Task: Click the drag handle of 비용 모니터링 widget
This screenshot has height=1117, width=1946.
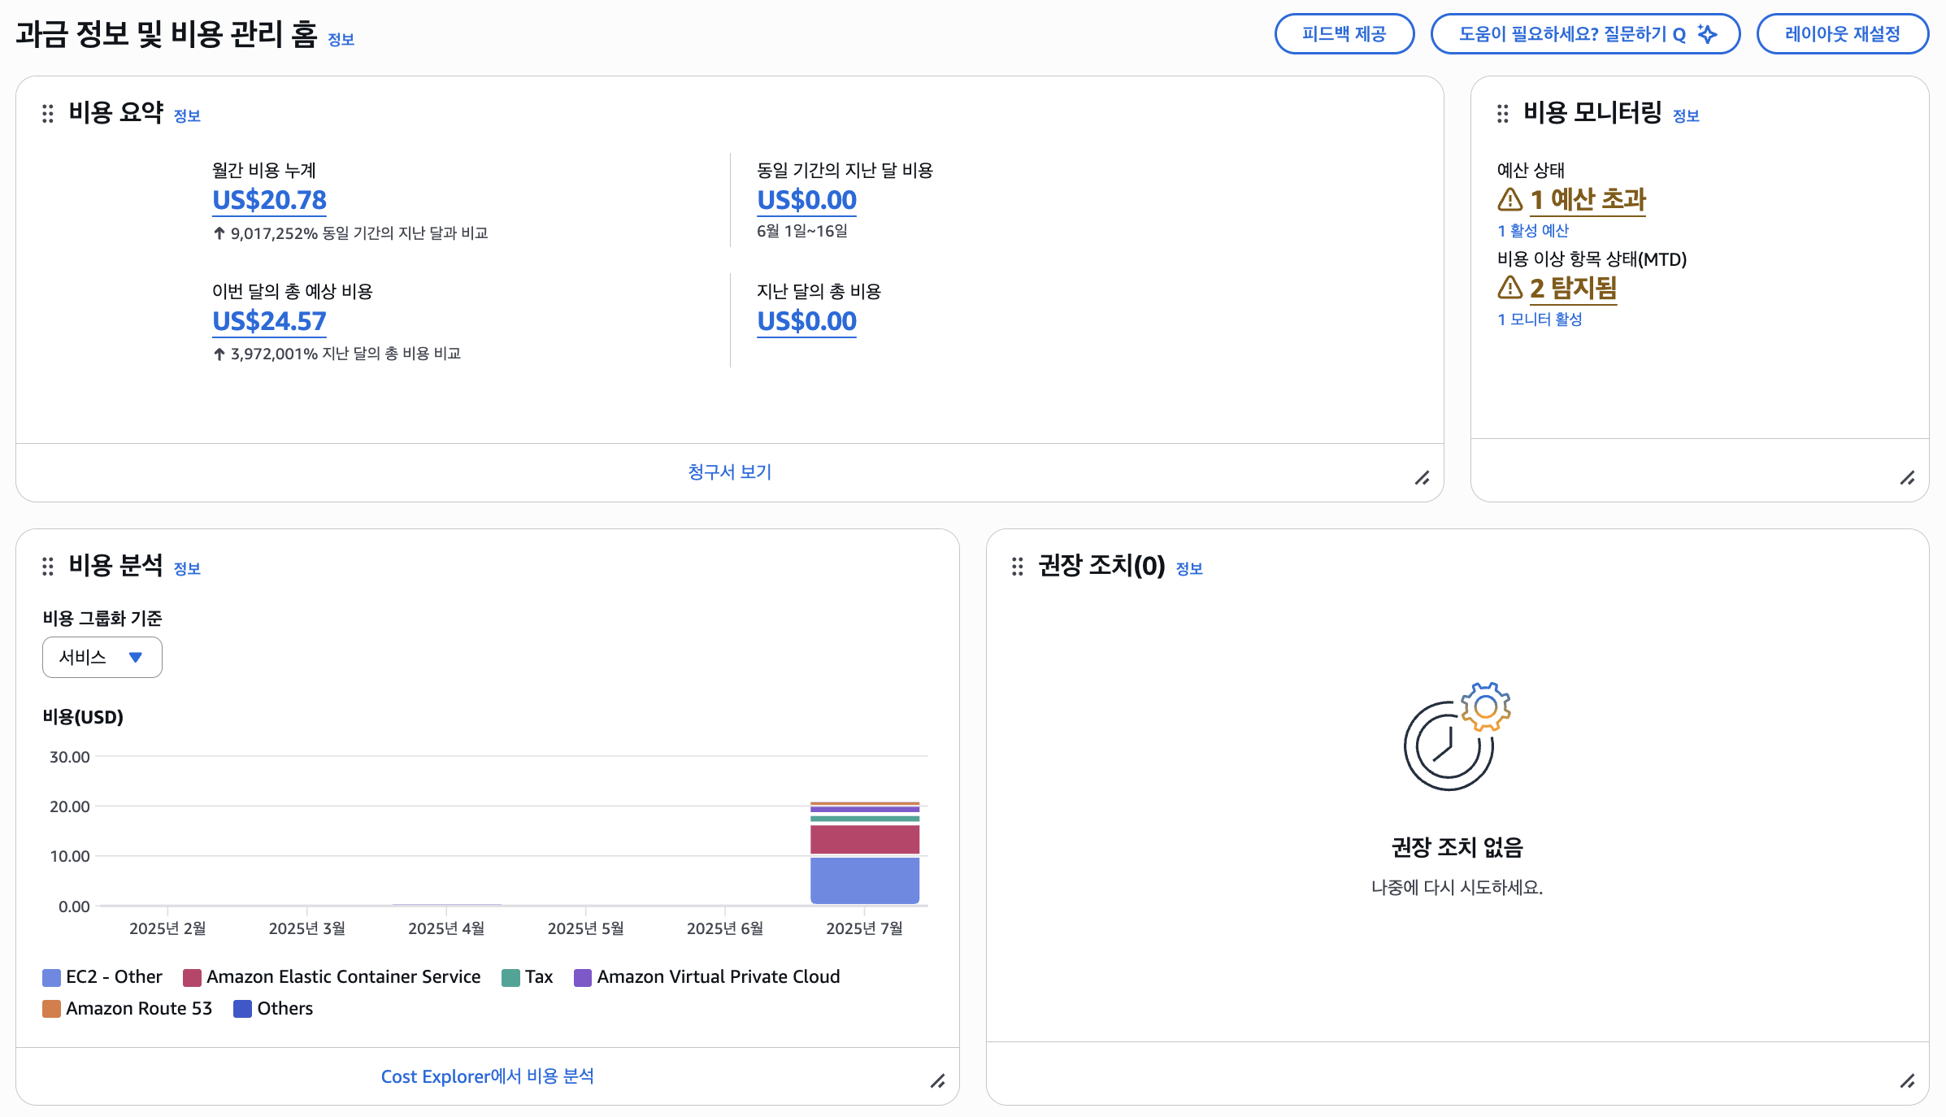Action: (1502, 114)
